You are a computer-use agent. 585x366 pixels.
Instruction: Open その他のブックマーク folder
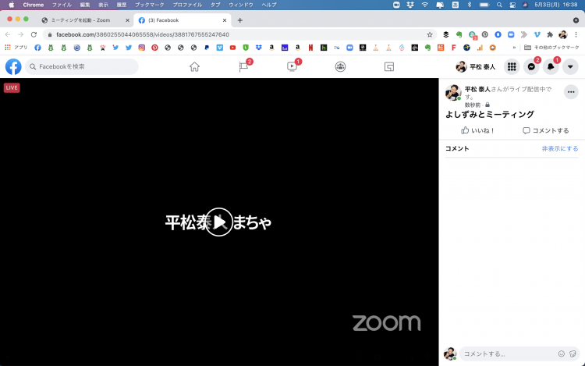click(x=551, y=48)
